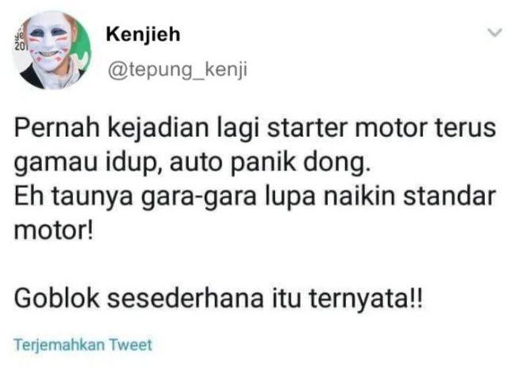Click the word "naikin" in the tweet

pyautogui.click(x=360, y=197)
